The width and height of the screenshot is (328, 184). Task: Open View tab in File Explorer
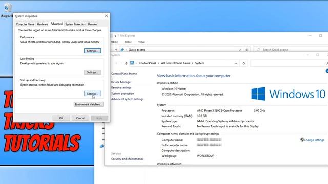pyautogui.click(x=141, y=42)
